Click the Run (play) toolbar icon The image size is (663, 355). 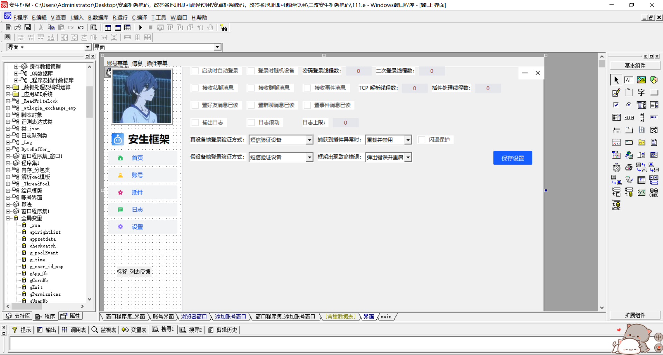[141, 28]
